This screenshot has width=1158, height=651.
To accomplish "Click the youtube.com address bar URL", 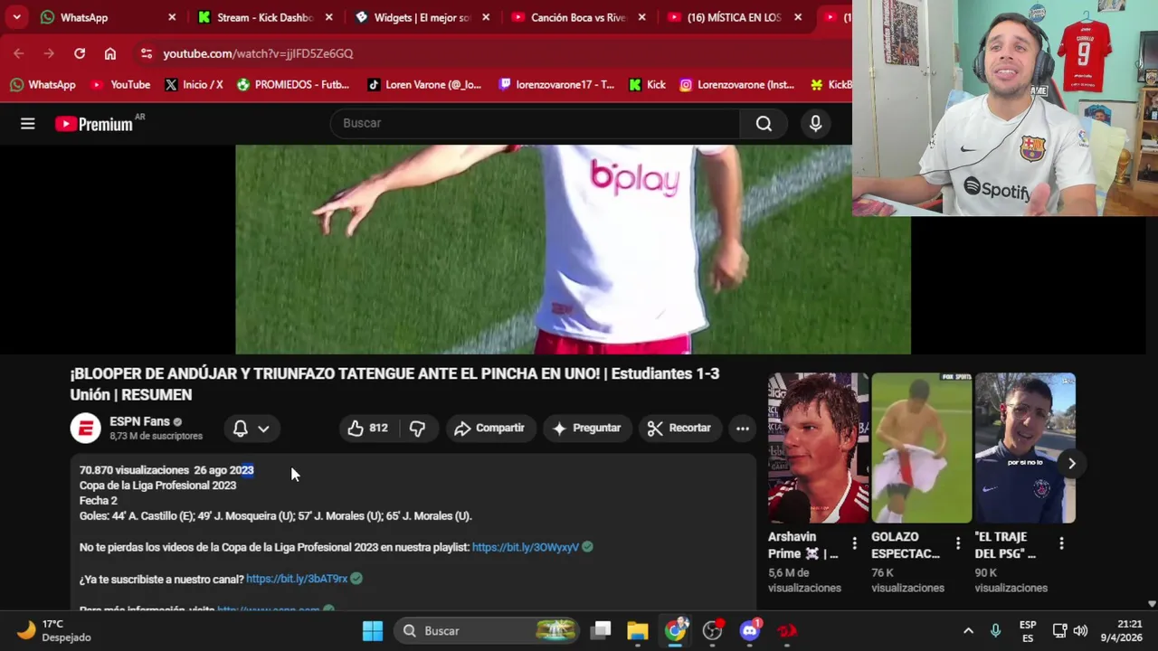I will coord(258,53).
